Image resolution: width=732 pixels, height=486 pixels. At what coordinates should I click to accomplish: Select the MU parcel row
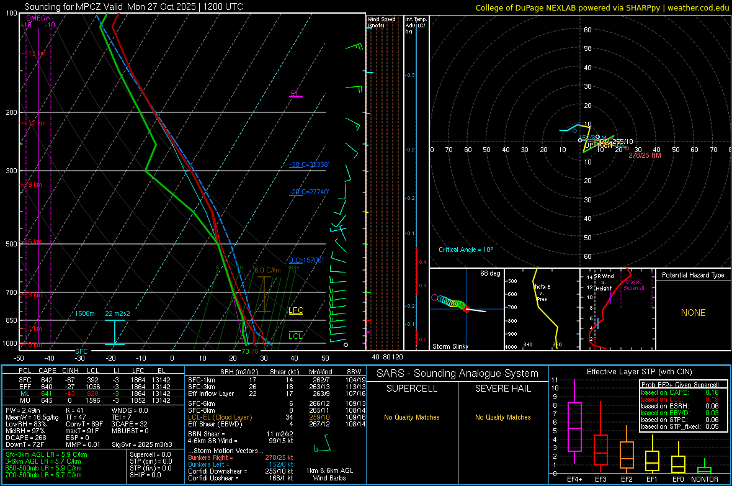(x=94, y=400)
